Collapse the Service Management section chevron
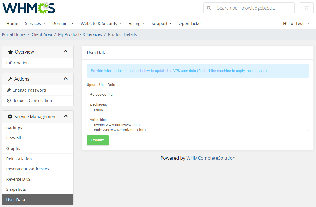This screenshot has height=207, width=316. [66, 116]
